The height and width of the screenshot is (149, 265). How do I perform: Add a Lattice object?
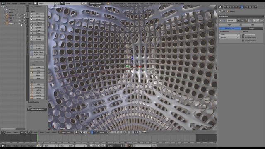click(37, 90)
